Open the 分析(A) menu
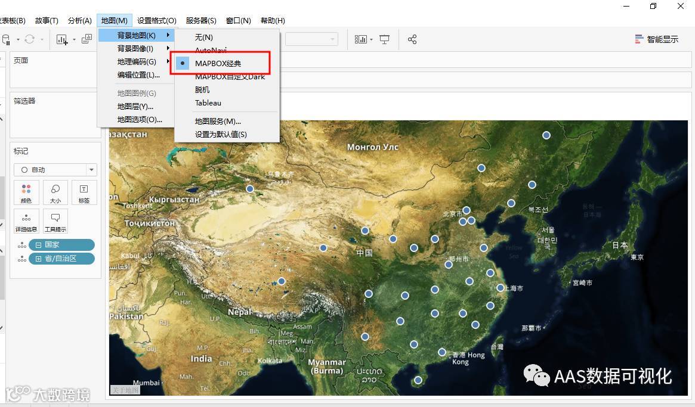 point(80,20)
